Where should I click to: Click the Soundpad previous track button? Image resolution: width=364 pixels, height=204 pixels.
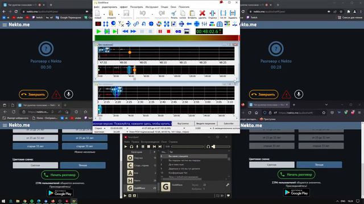(154, 146)
